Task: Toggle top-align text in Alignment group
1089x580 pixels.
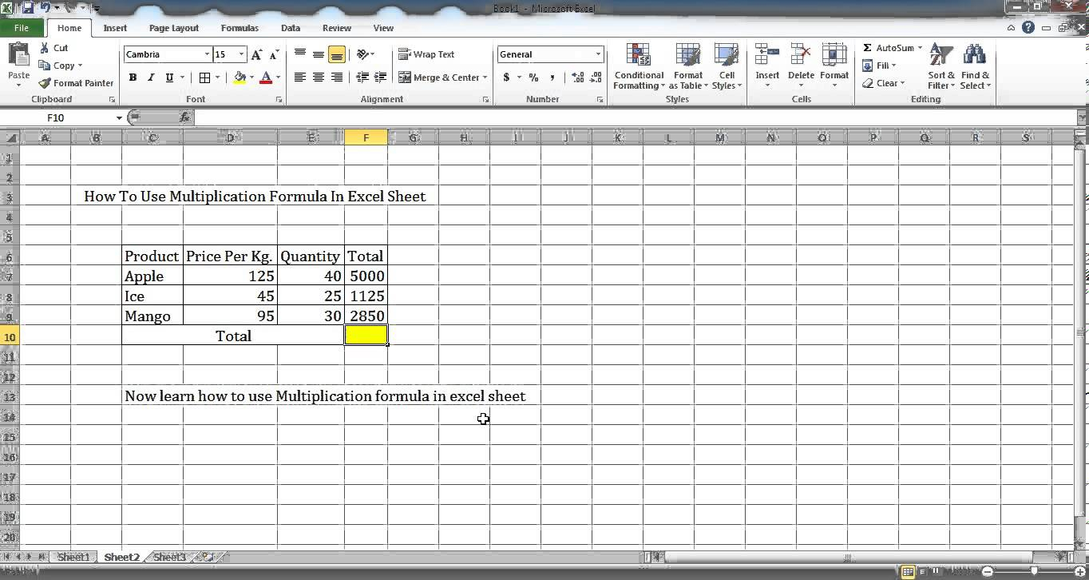Action: [x=299, y=54]
